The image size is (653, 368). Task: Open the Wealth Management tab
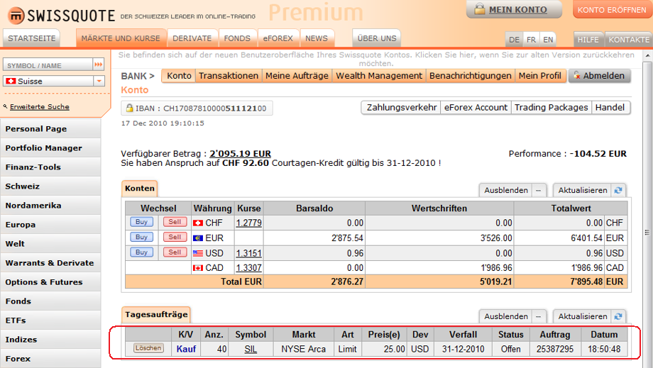point(379,76)
